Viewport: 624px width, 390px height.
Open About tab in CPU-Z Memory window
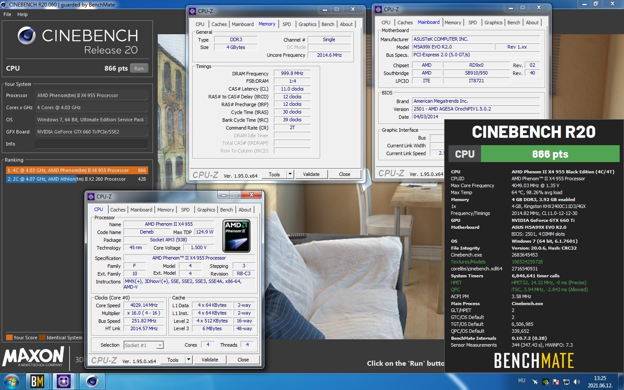(x=346, y=24)
